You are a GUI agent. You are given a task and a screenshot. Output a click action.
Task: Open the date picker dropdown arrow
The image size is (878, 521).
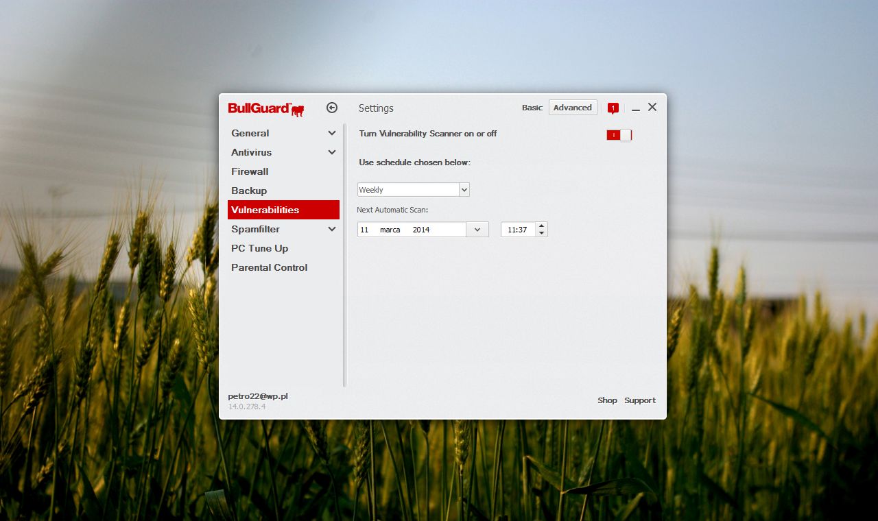[x=477, y=230]
